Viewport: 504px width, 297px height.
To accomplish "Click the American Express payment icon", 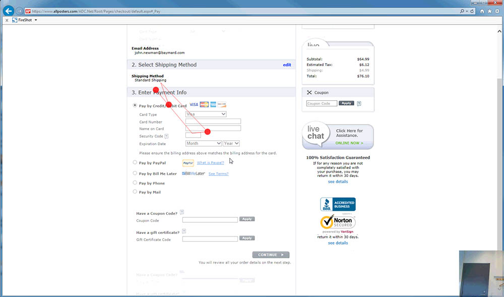I will pyautogui.click(x=213, y=105).
